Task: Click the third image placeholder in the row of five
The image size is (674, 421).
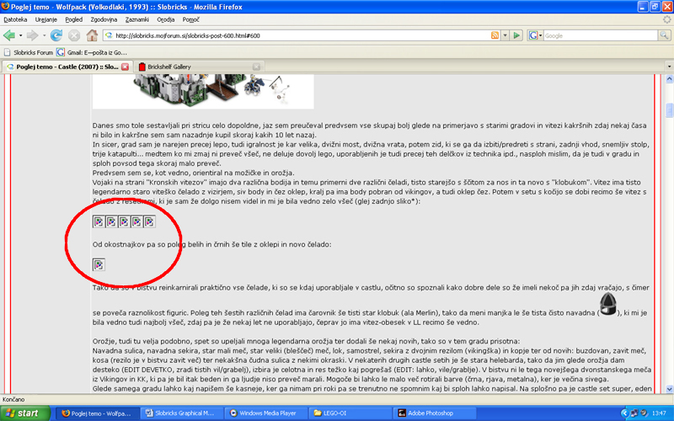Action: click(x=124, y=221)
